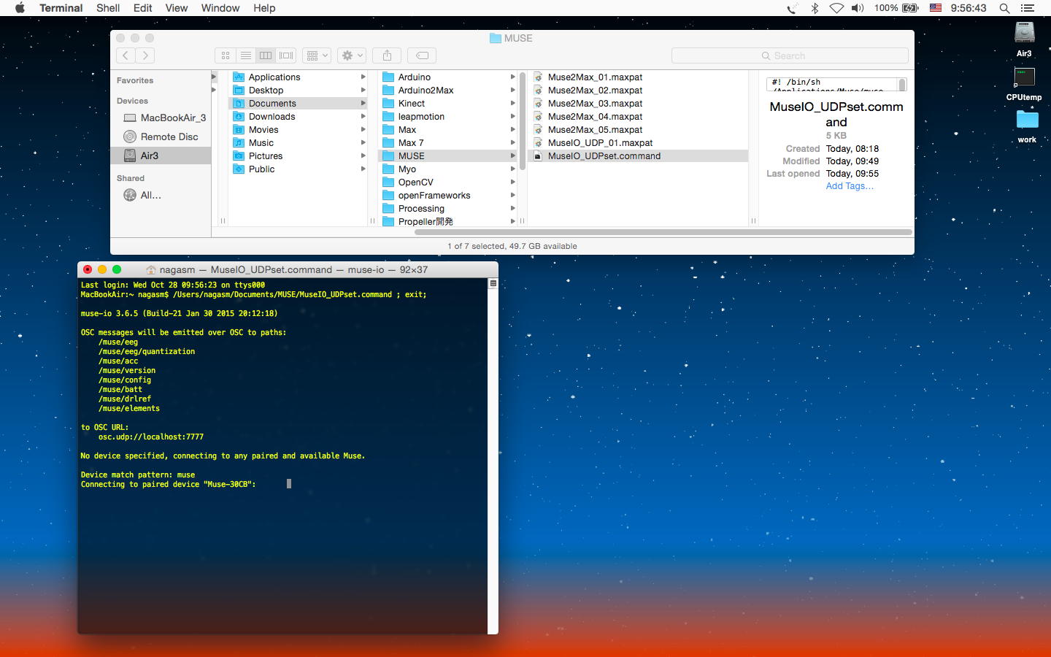Open the Window menu
The width and height of the screenshot is (1051, 657).
point(220,8)
